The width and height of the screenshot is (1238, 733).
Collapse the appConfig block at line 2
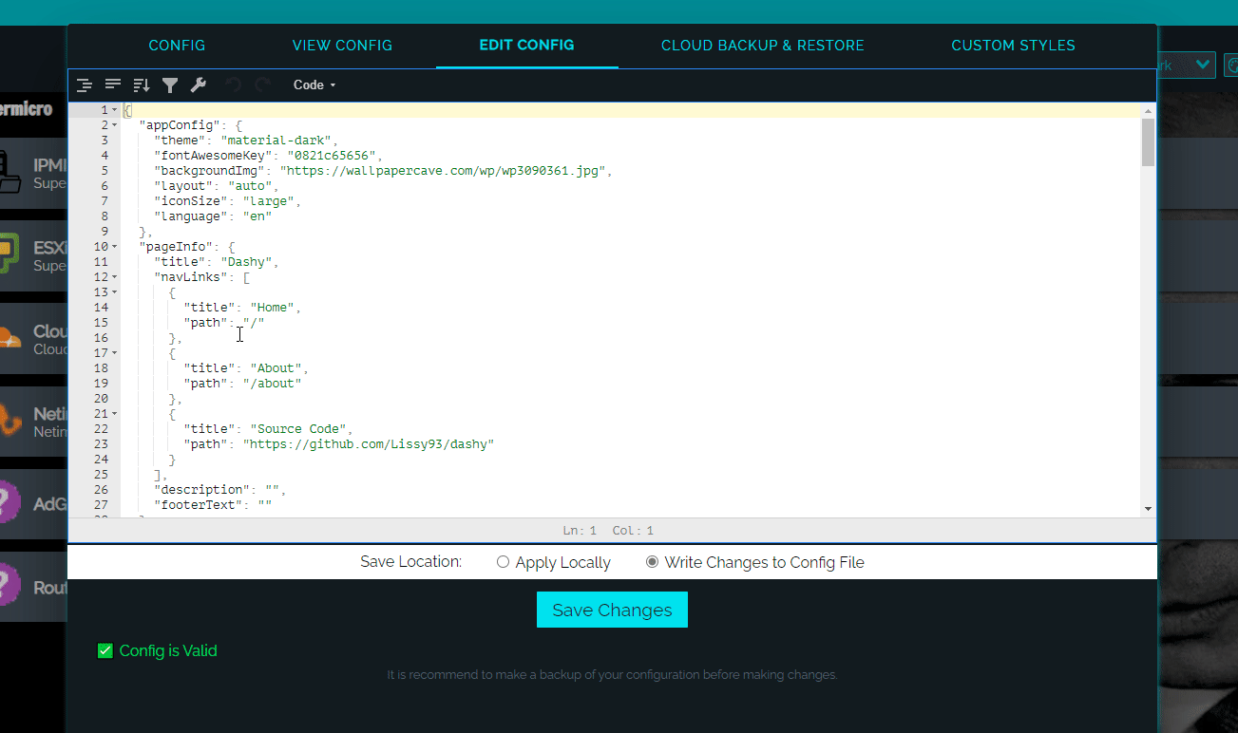pos(115,125)
